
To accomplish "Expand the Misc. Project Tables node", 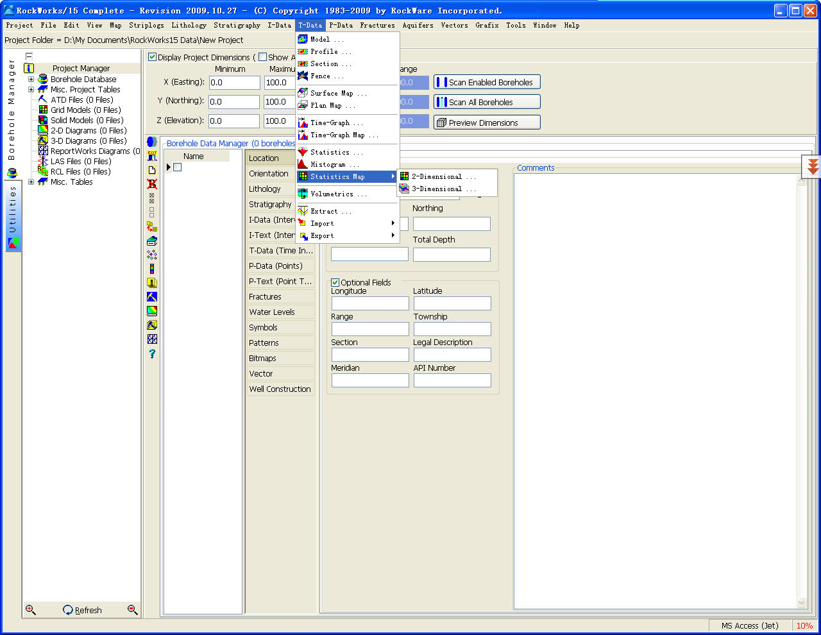I will pyautogui.click(x=31, y=90).
